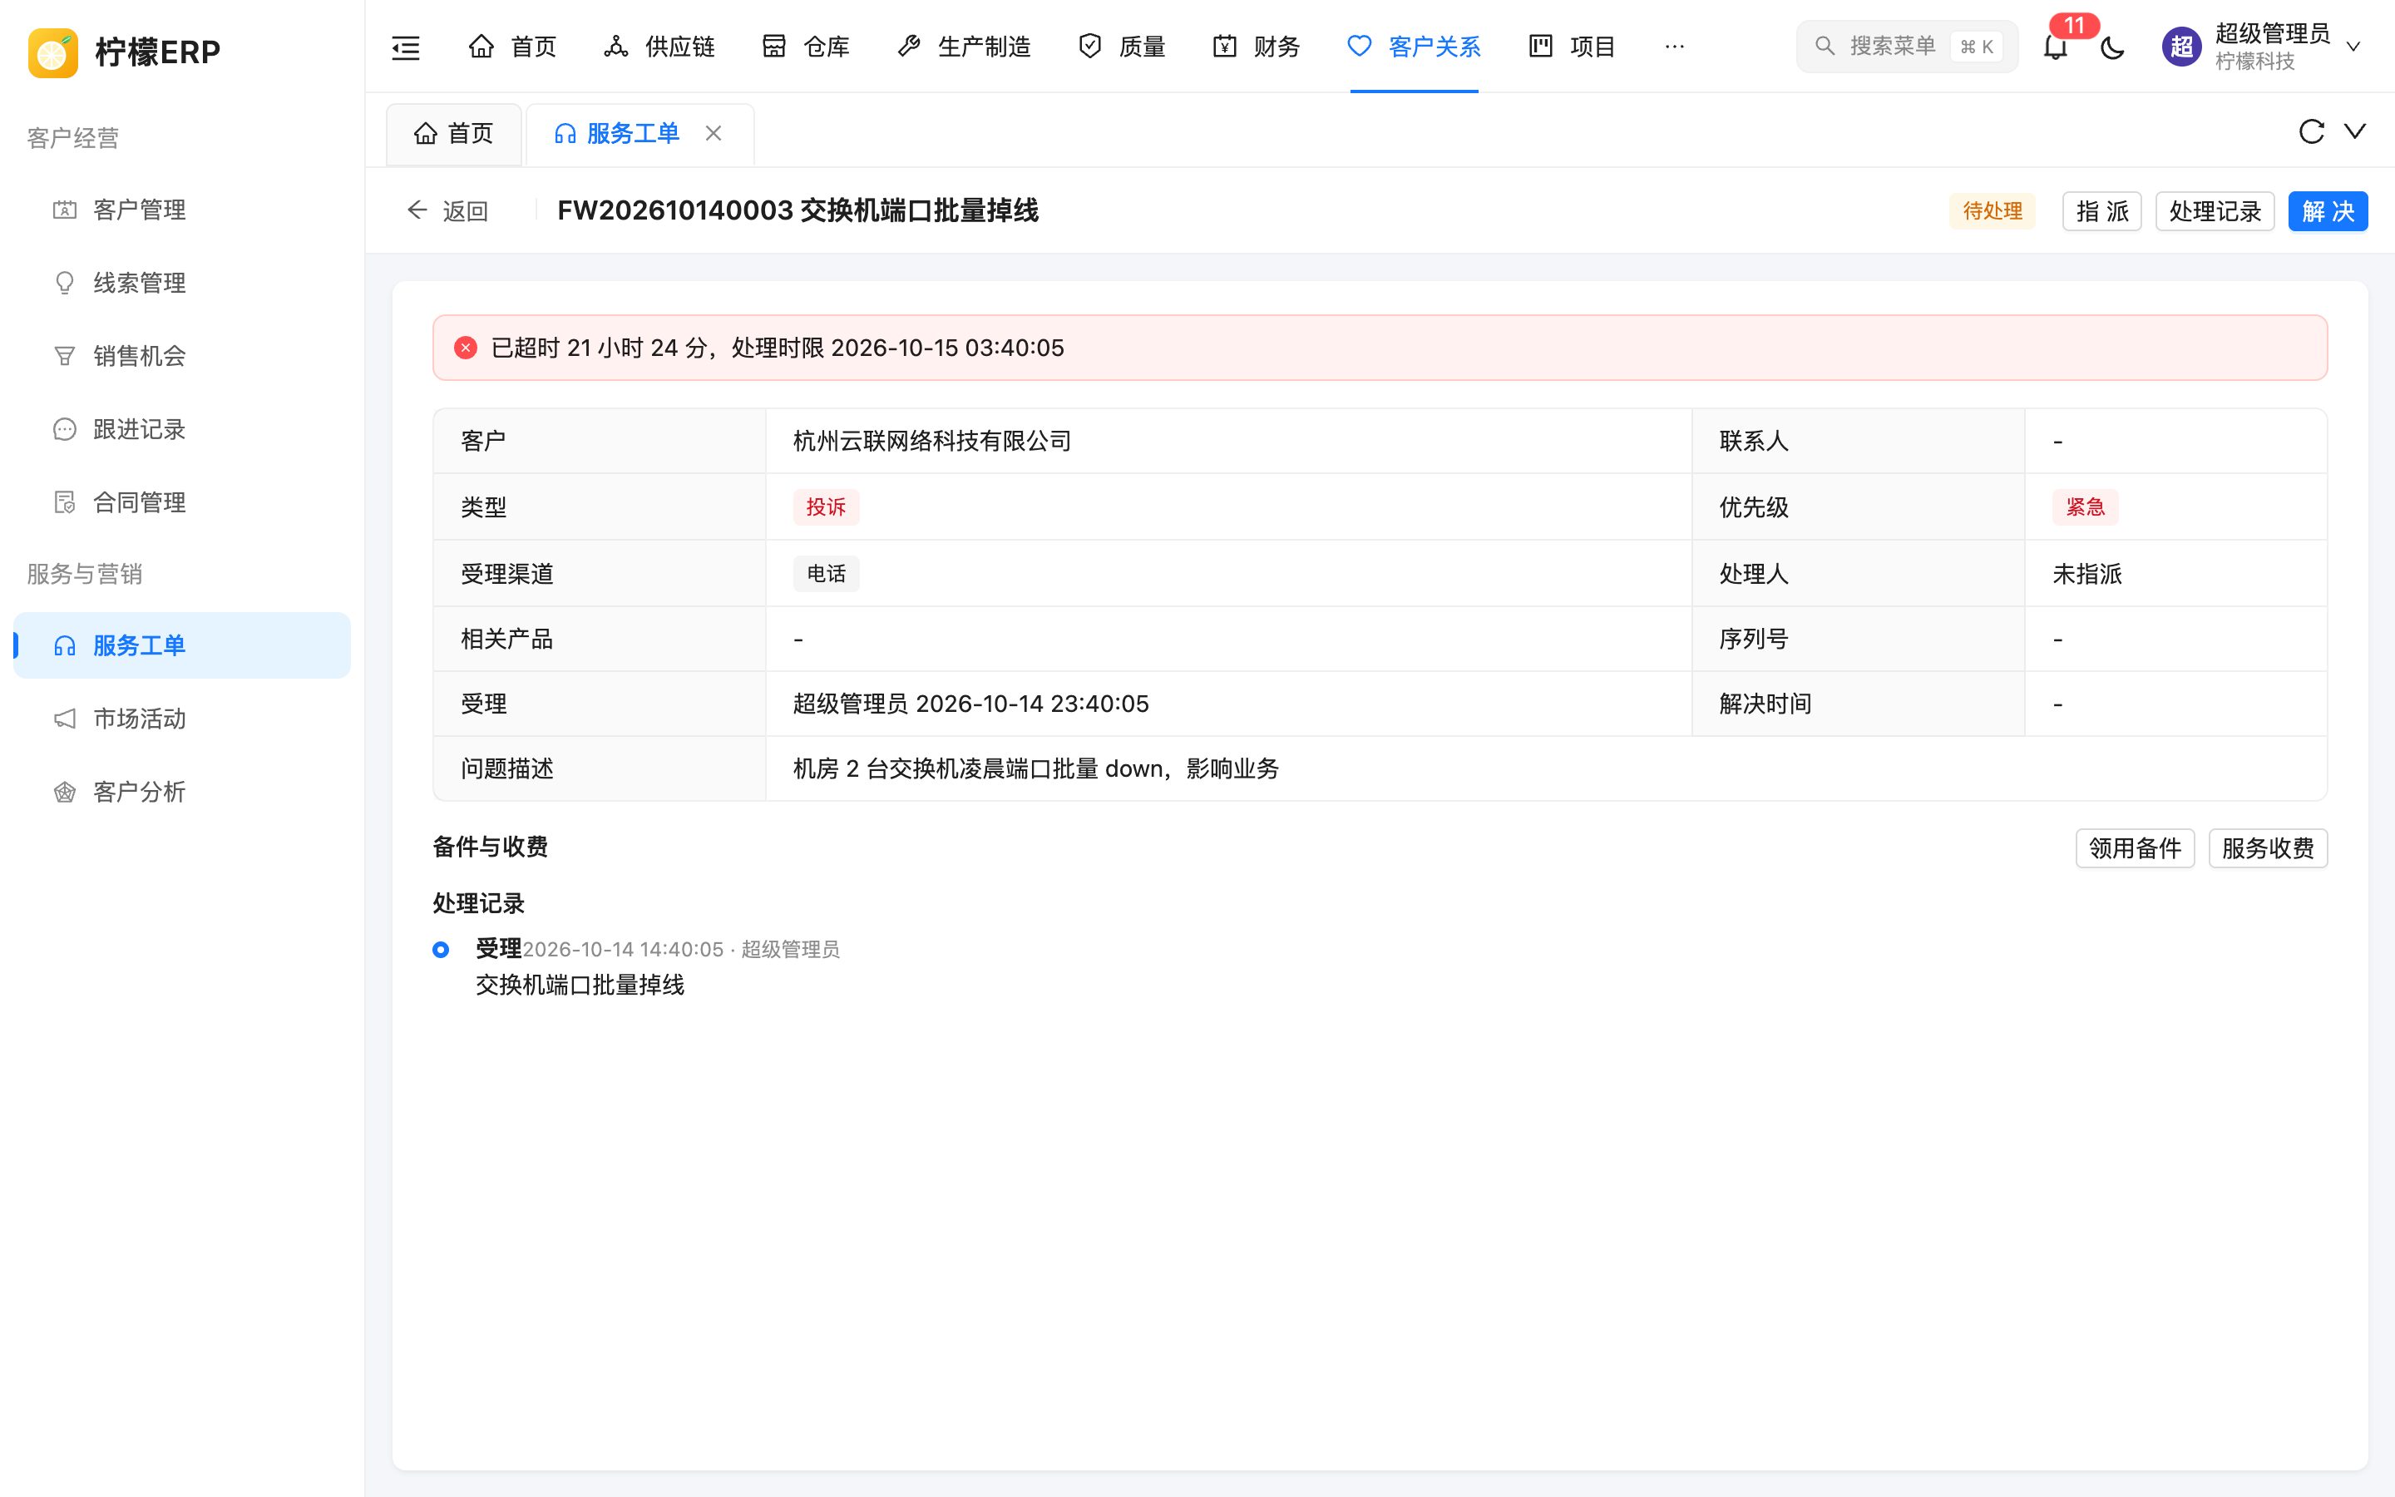The width and height of the screenshot is (2395, 1497).
Task: Show more menus via ellipsis
Action: [1675, 47]
